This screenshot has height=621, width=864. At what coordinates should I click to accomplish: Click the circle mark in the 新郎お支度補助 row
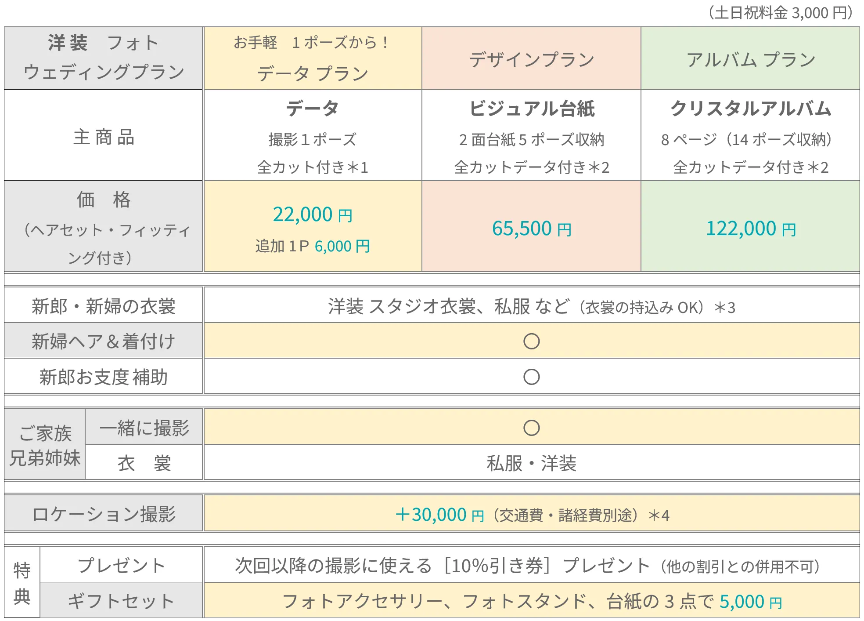(x=531, y=377)
